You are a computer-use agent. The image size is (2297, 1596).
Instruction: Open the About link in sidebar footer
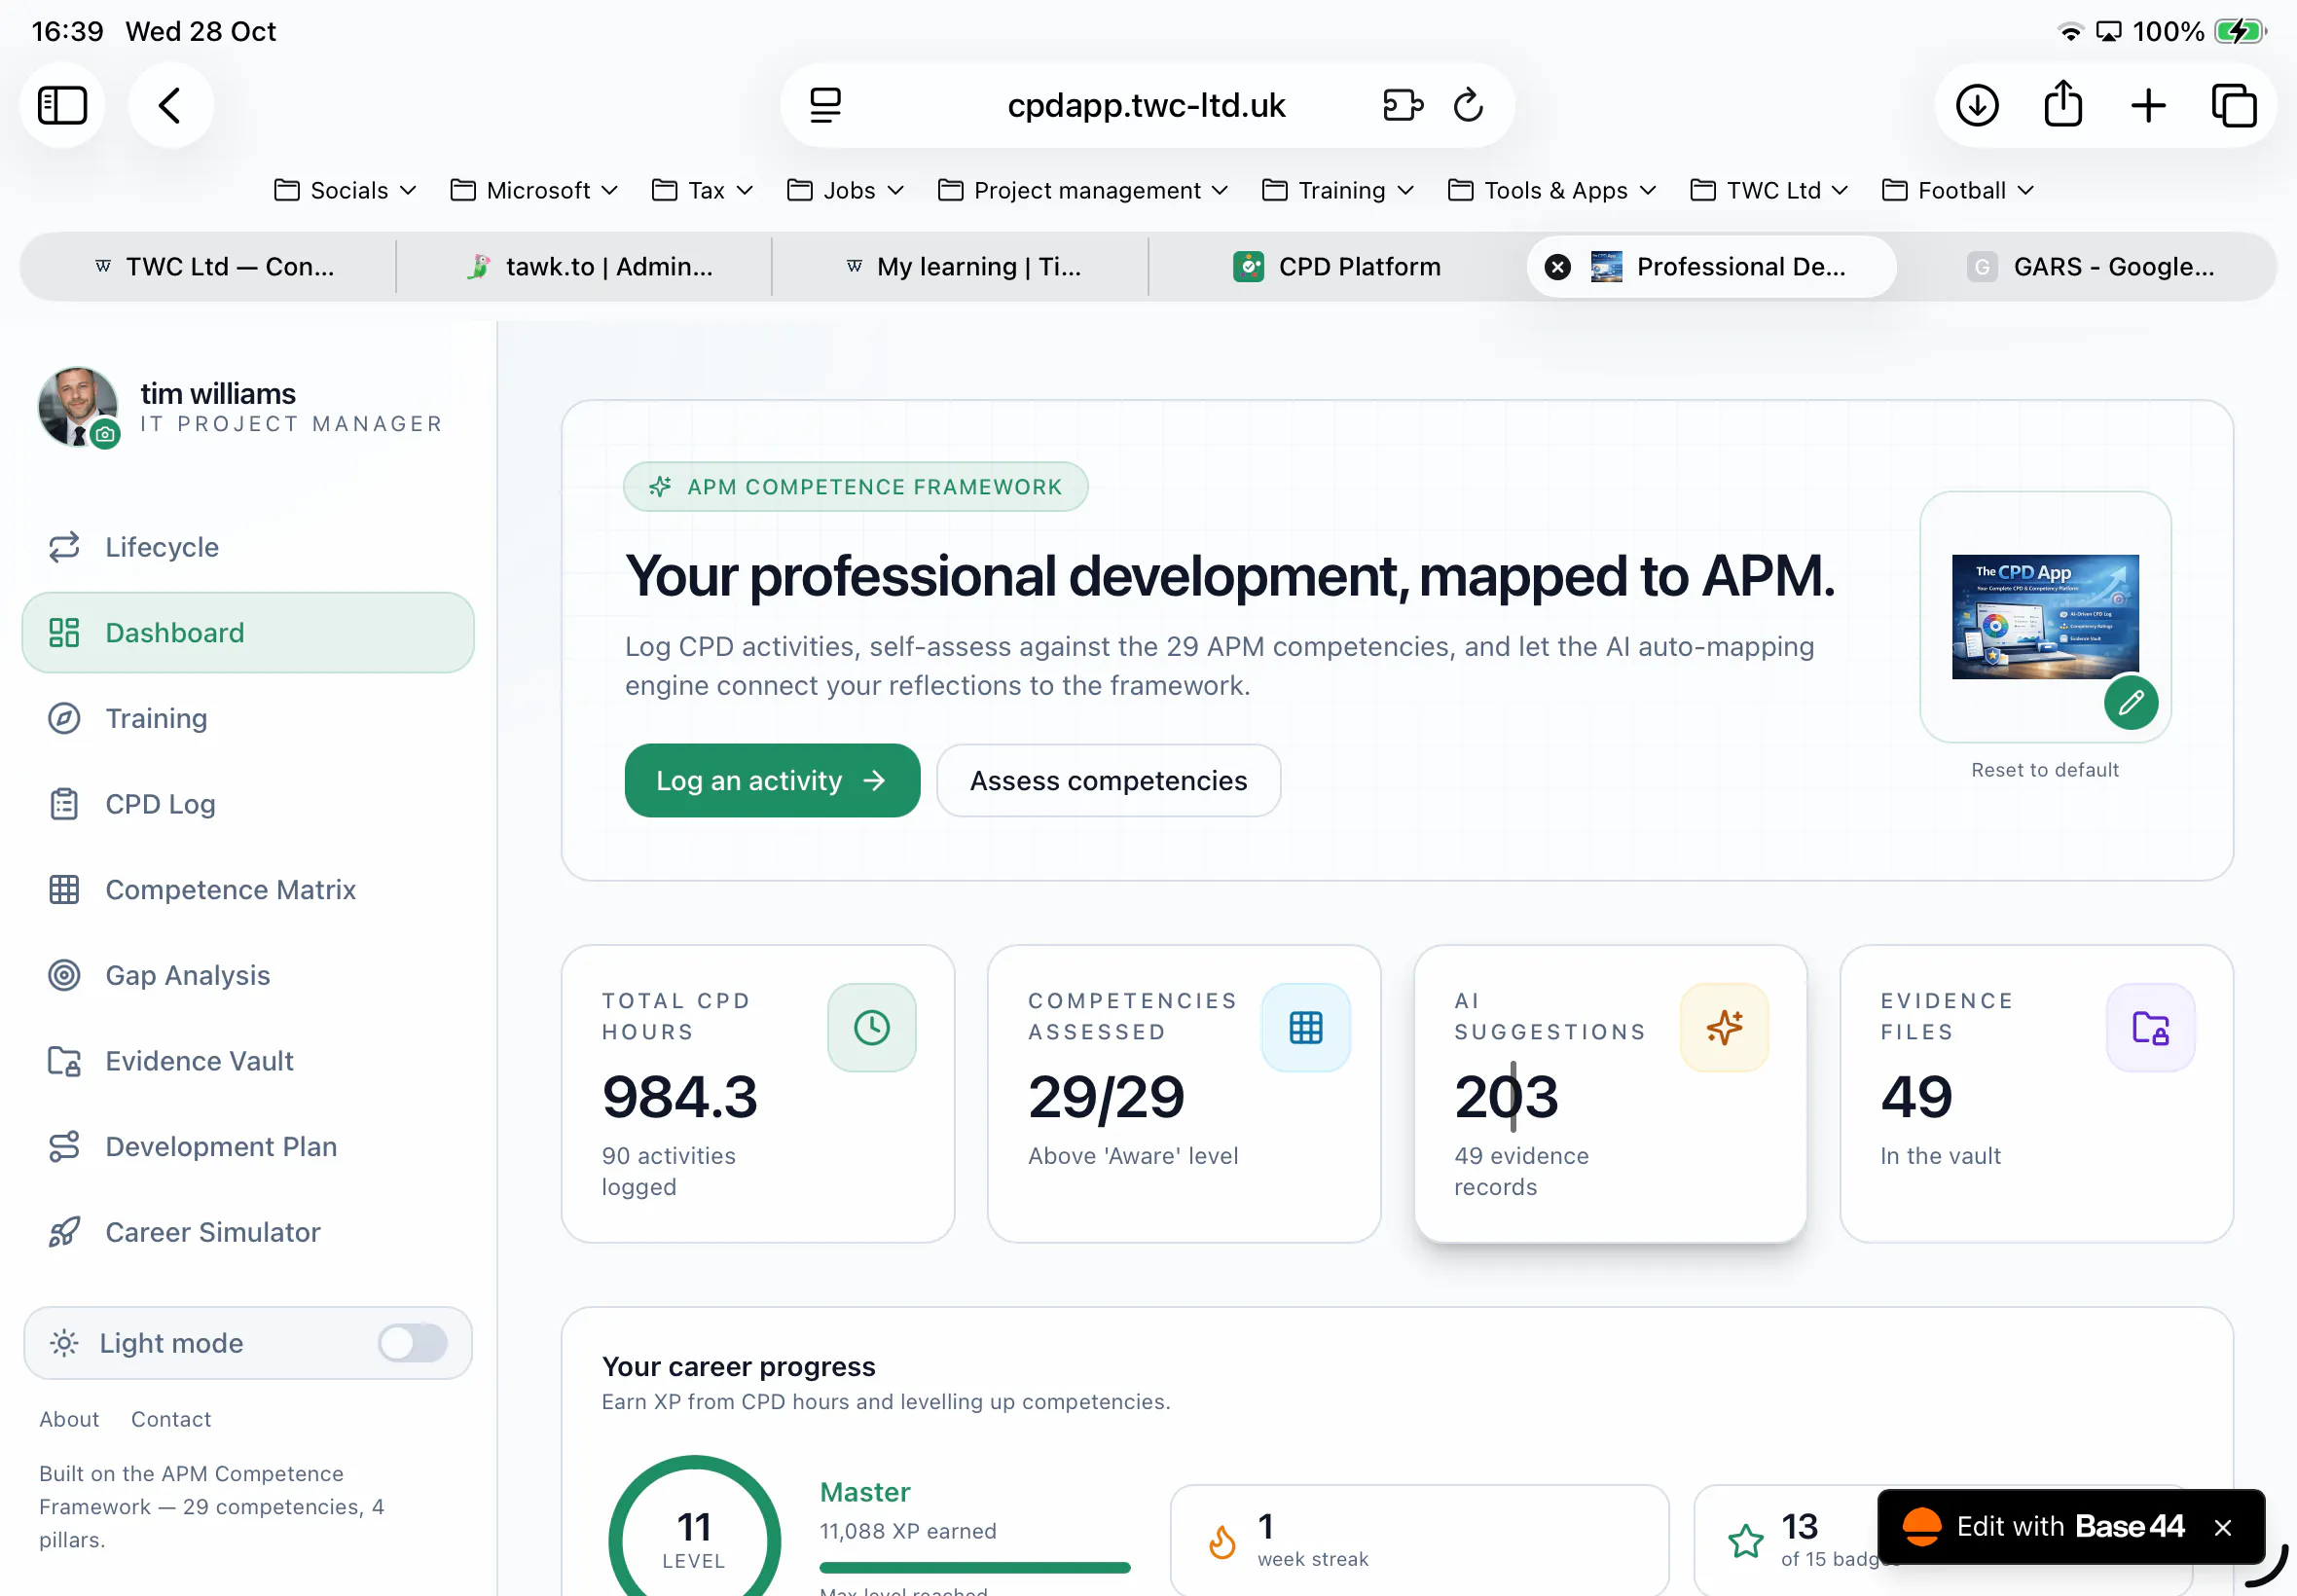[x=69, y=1418]
